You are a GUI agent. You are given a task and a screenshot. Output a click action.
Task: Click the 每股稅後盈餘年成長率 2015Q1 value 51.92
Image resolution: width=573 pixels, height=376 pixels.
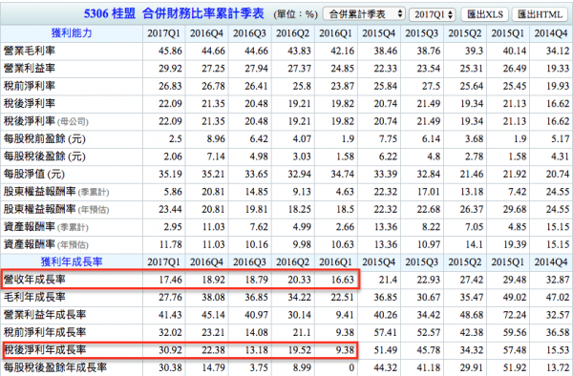point(515,367)
